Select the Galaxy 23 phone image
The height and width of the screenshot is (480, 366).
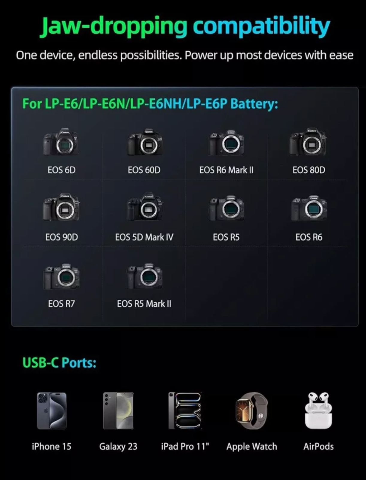(x=118, y=411)
